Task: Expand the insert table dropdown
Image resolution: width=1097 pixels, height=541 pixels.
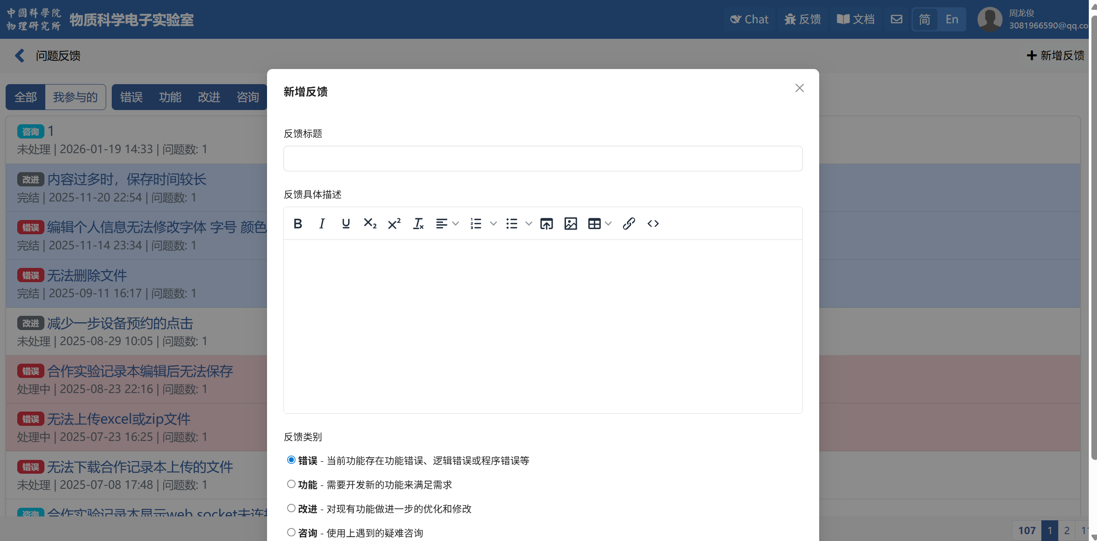Action: click(608, 223)
